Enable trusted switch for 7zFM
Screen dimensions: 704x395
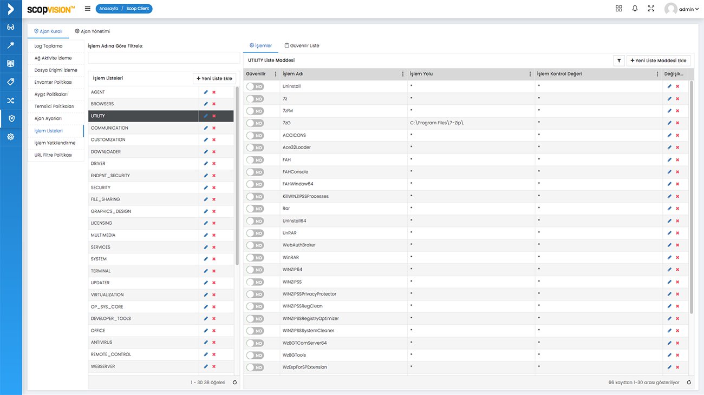coord(255,111)
